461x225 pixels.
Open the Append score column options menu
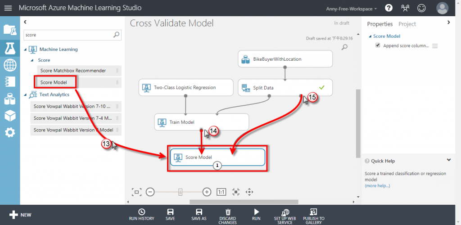435,46
